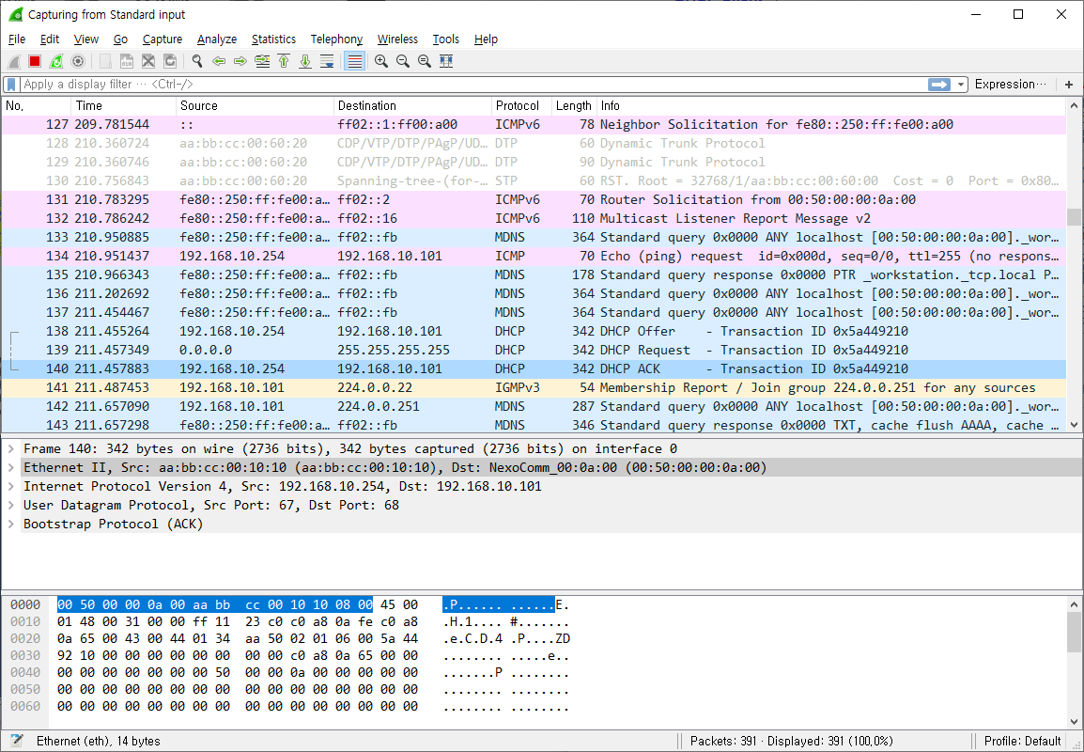Click the packet list vertical scrollbar thumb
The image size is (1084, 752).
1074,217
